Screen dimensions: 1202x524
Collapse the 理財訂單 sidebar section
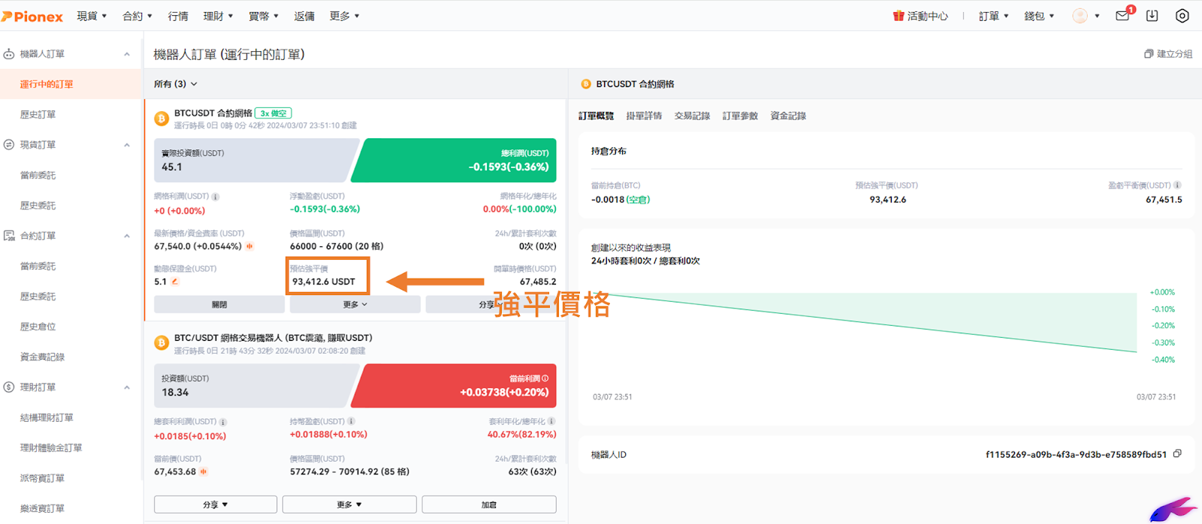[x=127, y=387]
